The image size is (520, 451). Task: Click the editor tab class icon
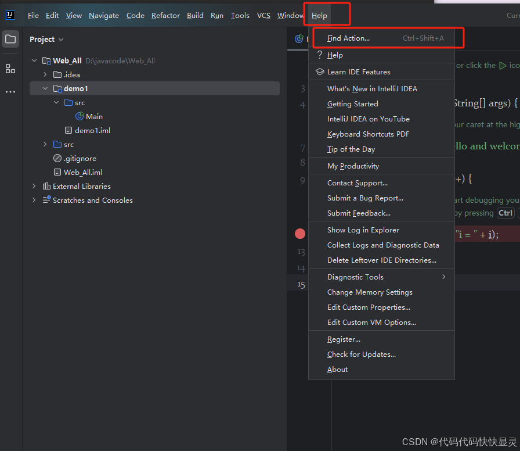299,39
